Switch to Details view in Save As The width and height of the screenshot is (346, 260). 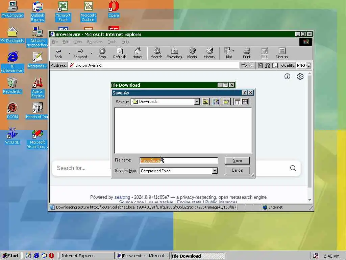(x=245, y=102)
